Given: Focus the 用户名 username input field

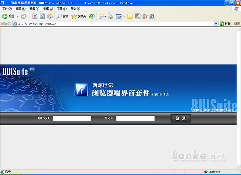Looking at the screenshot, I should click(x=72, y=118).
